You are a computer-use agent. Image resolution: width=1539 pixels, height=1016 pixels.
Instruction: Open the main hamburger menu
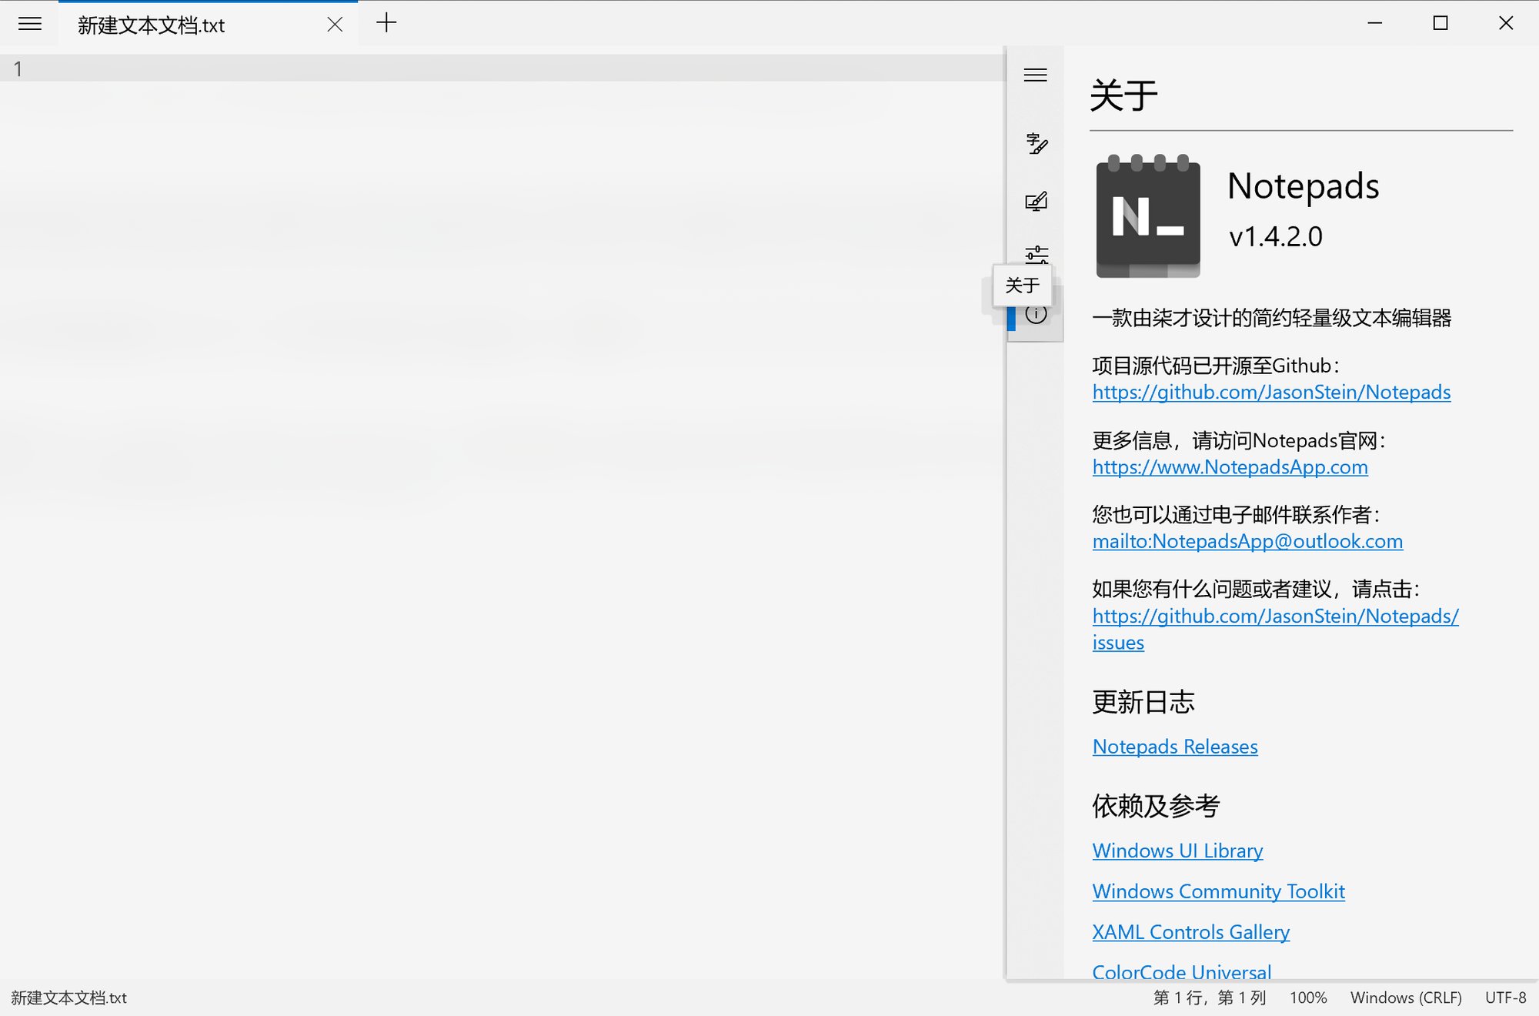coord(29,24)
